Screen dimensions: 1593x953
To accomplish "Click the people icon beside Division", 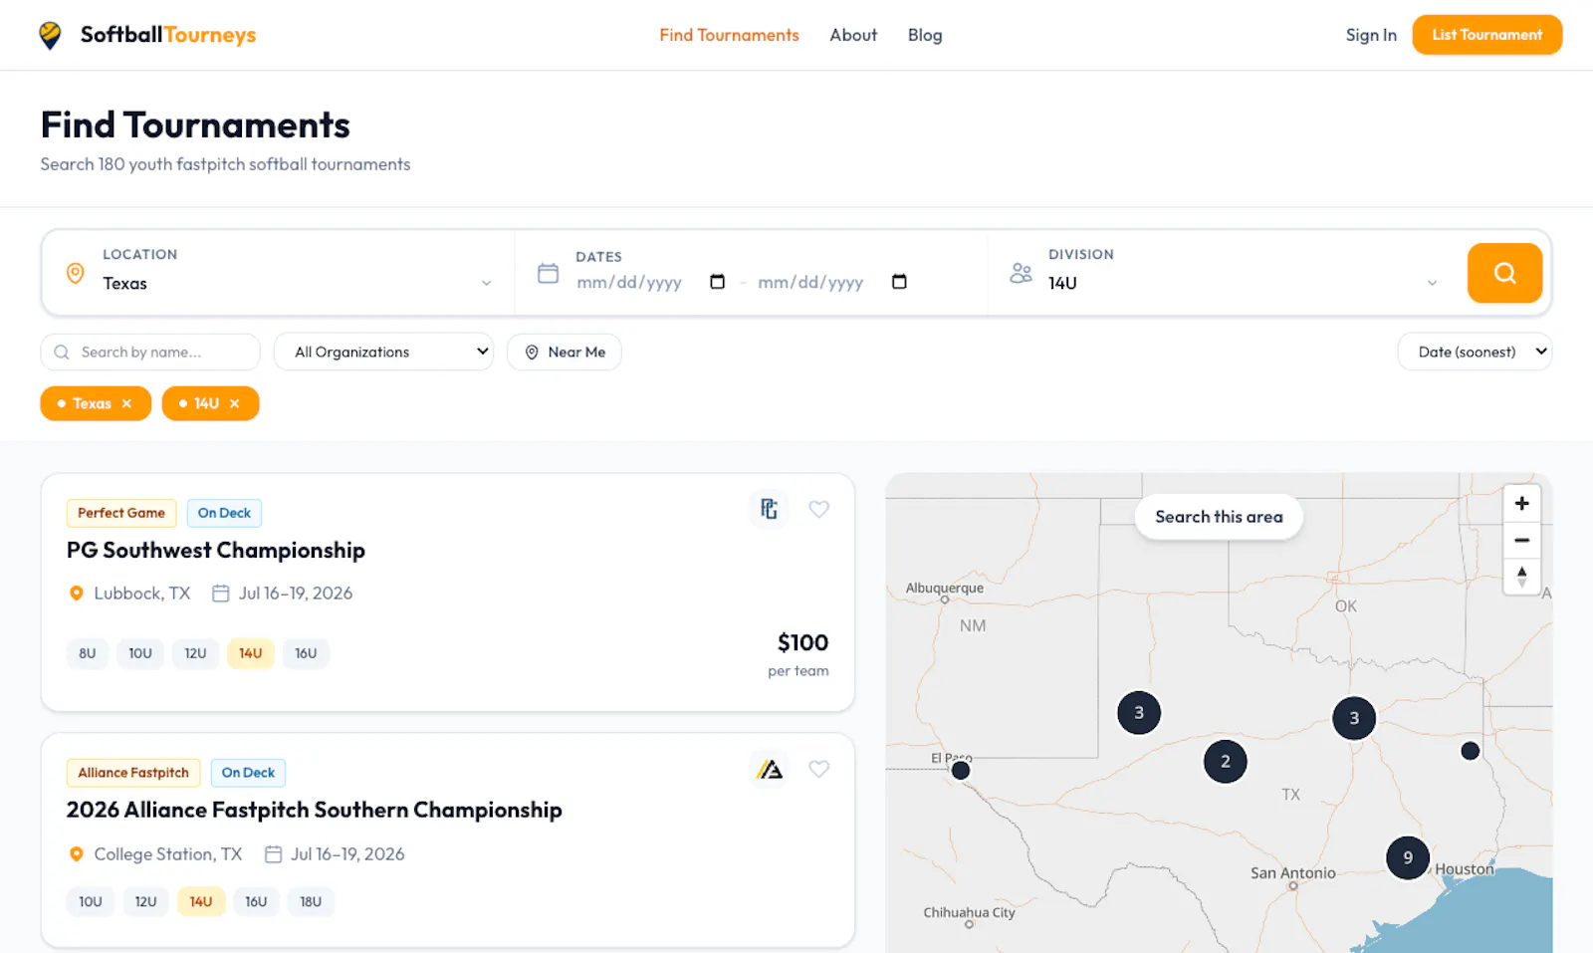I will click(1021, 273).
